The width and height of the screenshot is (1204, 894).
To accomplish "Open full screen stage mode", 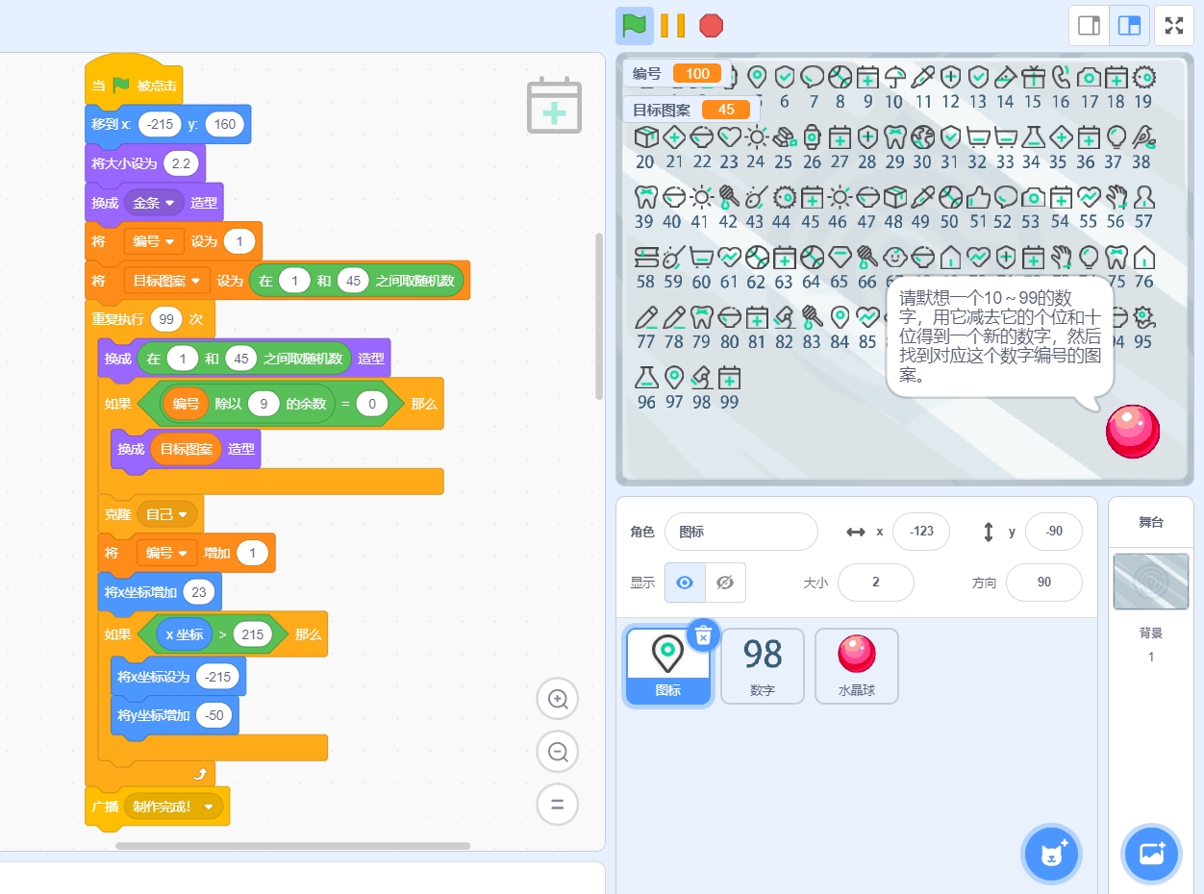I will click(1174, 26).
